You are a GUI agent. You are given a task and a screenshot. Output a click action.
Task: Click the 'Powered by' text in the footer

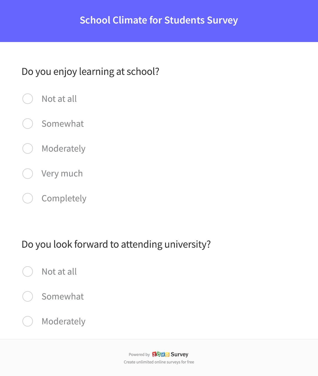[x=139, y=354]
